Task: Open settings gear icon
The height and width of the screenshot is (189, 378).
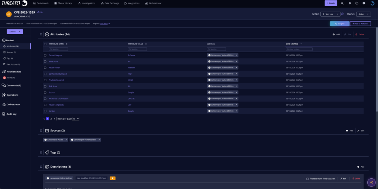Action: coord(364,3)
